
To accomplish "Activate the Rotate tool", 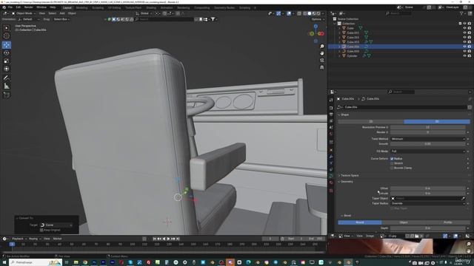I will pyautogui.click(x=7, y=53).
